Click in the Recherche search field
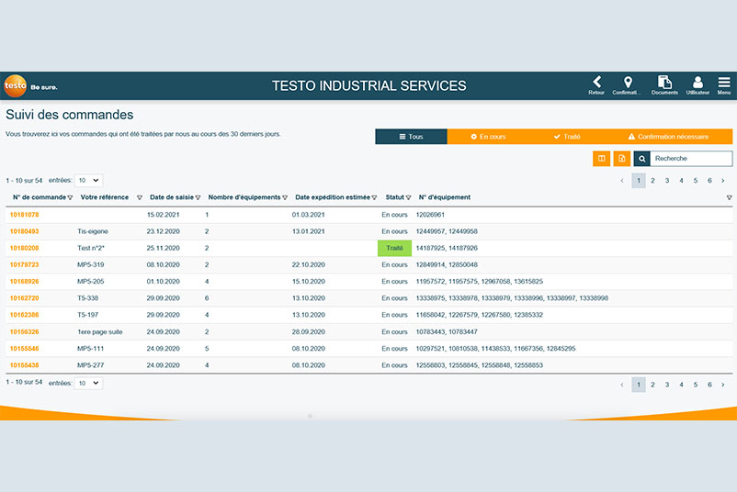This screenshot has height=492, width=737. 691,159
